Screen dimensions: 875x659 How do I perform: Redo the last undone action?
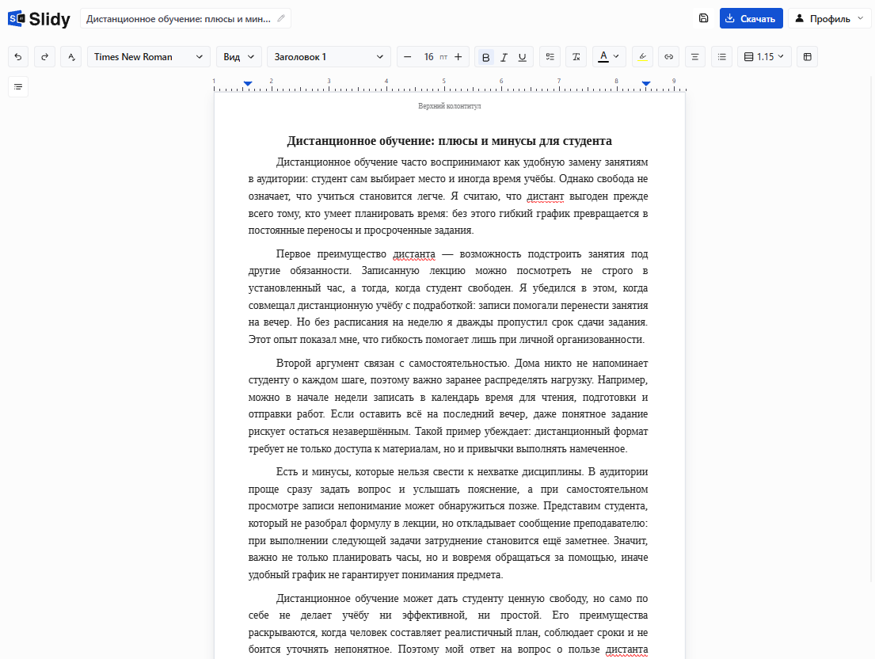pyautogui.click(x=44, y=57)
